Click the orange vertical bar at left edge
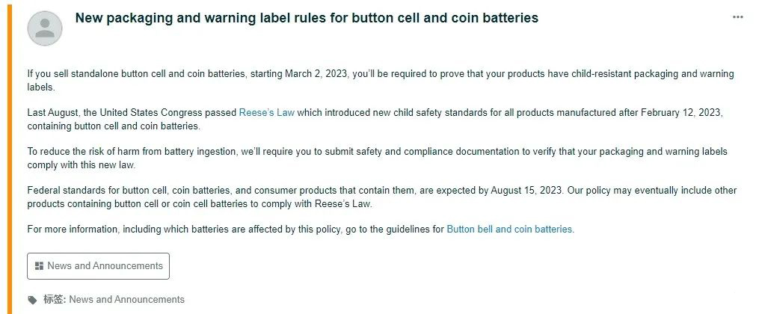 tap(10, 157)
